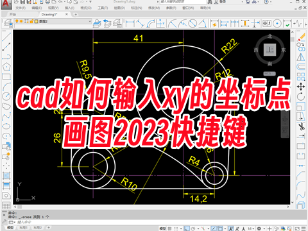Select the Aligned dimension tool

coord(140,23)
